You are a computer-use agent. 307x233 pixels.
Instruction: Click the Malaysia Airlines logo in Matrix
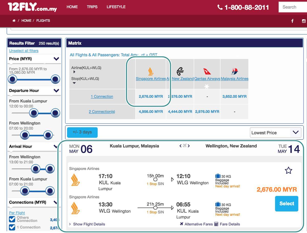click(234, 71)
